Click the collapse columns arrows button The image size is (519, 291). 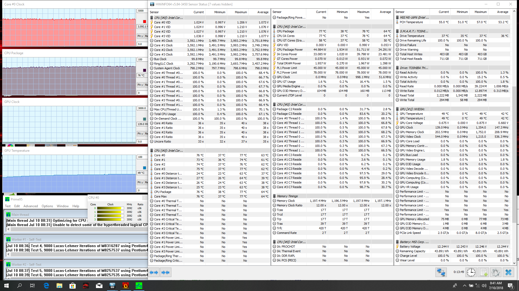click(x=165, y=272)
